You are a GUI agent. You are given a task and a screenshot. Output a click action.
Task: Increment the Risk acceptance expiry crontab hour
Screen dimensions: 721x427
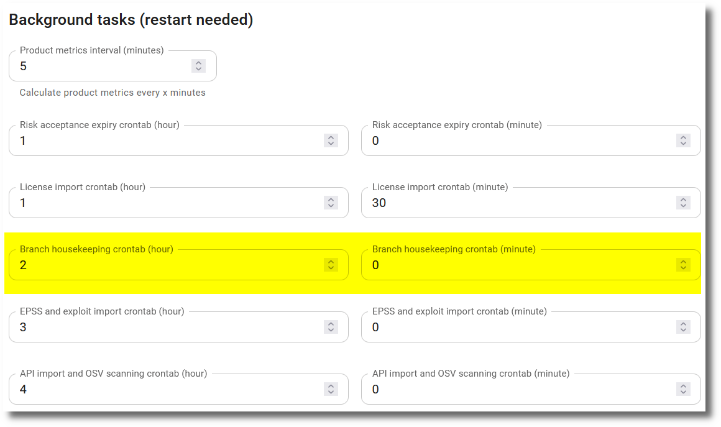[331, 137]
